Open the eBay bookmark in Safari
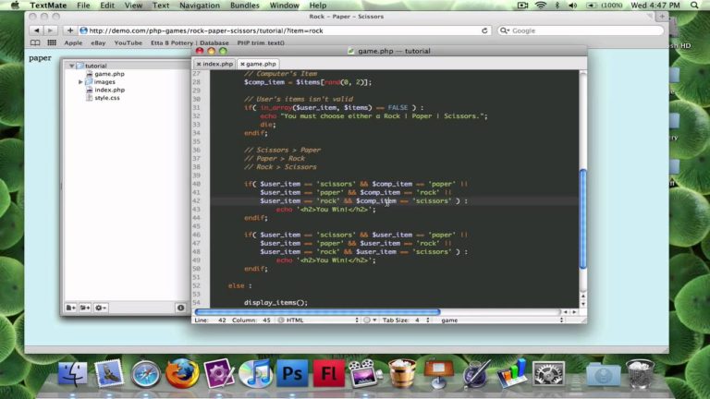The width and height of the screenshot is (710, 399). (98, 43)
